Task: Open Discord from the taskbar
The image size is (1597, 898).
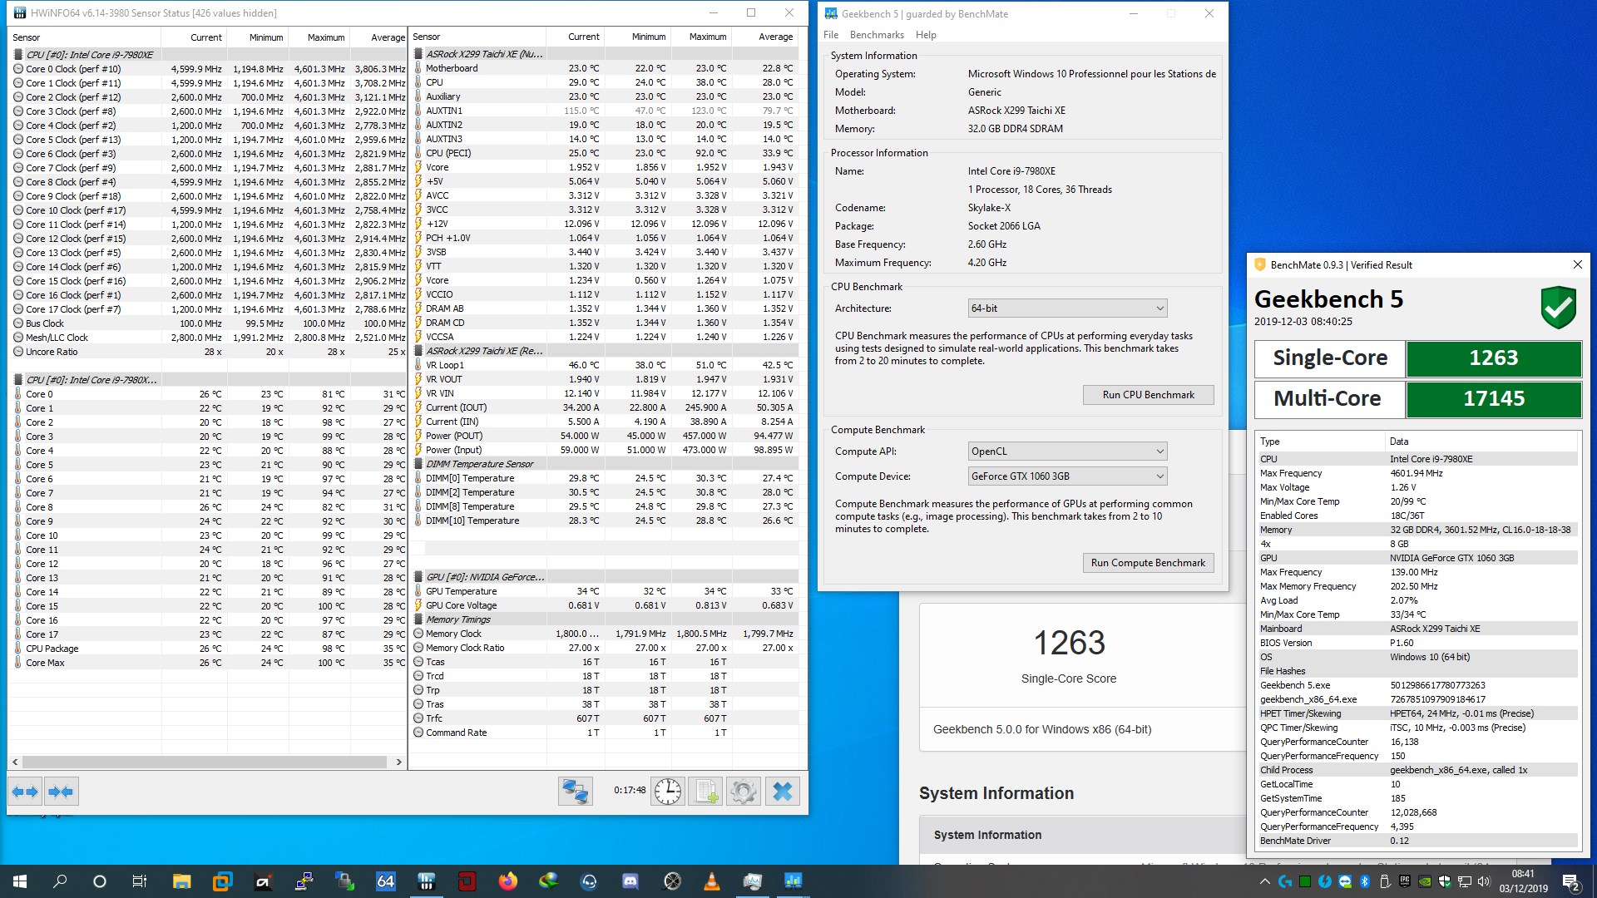Action: 630,881
